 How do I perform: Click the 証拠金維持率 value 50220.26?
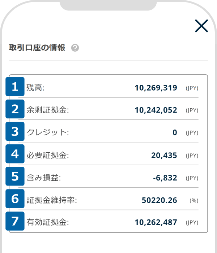pos(159,200)
